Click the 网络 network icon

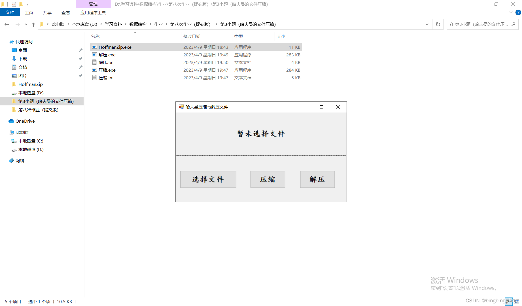tap(11, 161)
